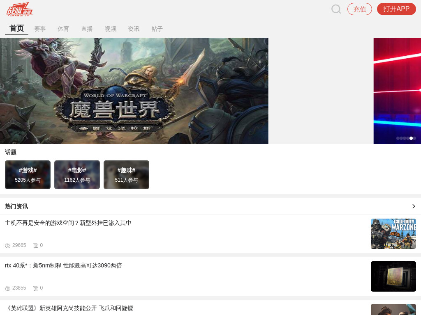The height and width of the screenshot is (315, 421).
Task: Click the chip thumbnail of rtx article
Action: (x=393, y=276)
